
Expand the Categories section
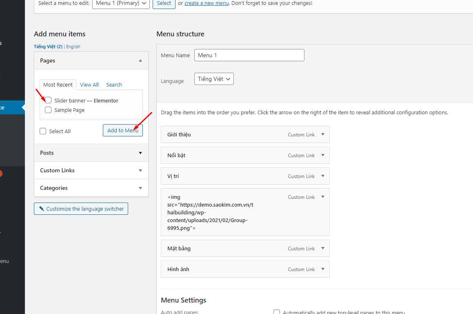(x=140, y=188)
